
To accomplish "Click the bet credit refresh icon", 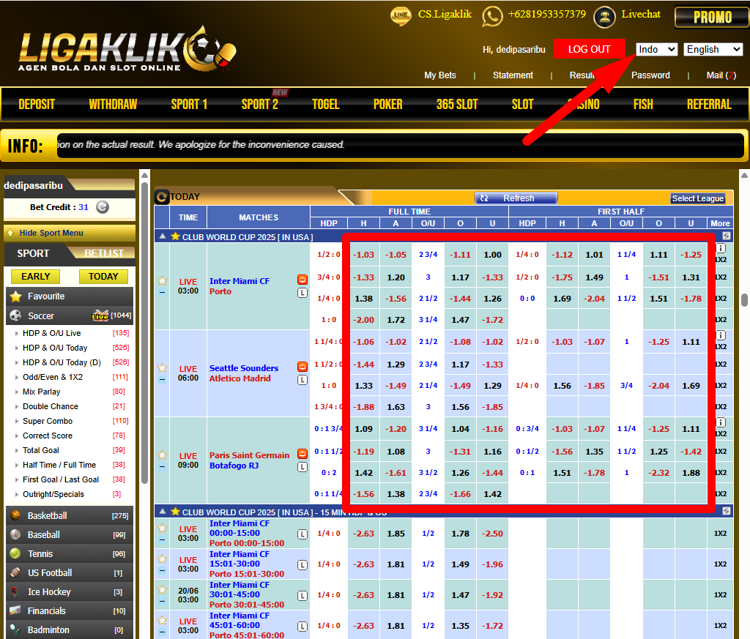I will (x=103, y=207).
